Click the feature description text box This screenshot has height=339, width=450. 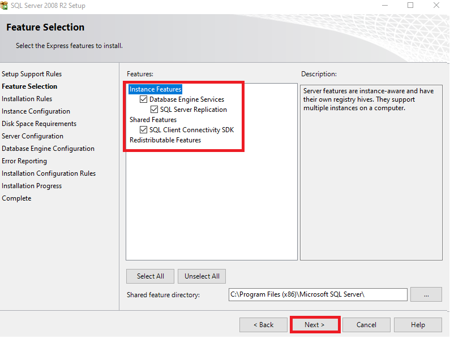tap(371, 172)
